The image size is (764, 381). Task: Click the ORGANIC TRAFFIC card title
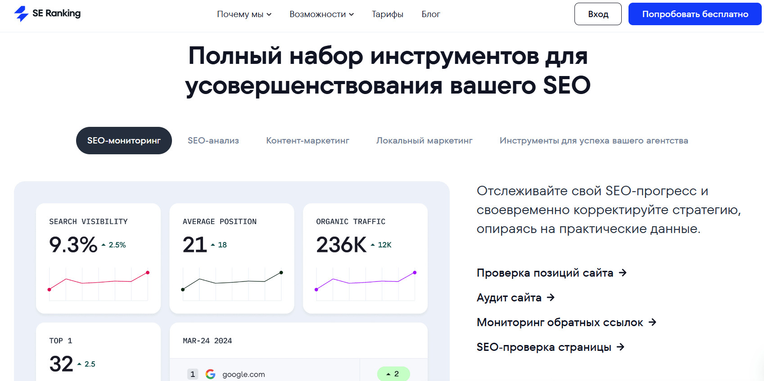tap(351, 221)
